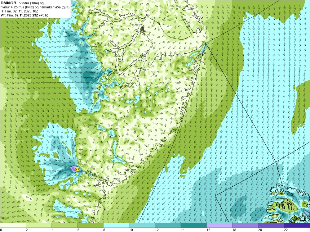Click the 2-4 m/s light green legend swatch
The height and width of the screenshot is (232, 310).
click(39, 225)
